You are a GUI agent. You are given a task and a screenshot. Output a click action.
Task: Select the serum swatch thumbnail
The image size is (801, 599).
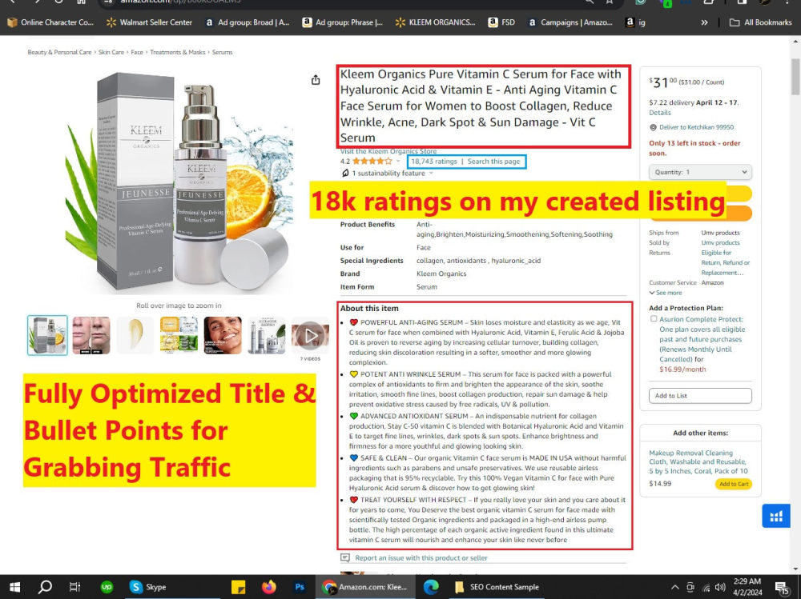pos(135,335)
